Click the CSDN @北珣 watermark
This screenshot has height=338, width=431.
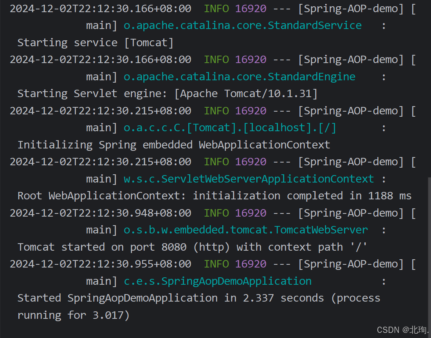402,330
